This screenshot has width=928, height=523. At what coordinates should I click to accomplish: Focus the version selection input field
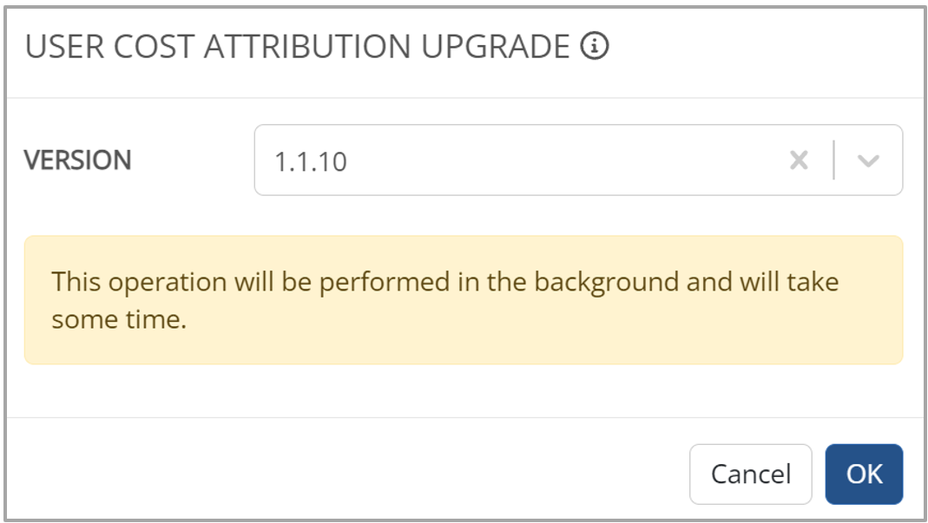point(521,160)
